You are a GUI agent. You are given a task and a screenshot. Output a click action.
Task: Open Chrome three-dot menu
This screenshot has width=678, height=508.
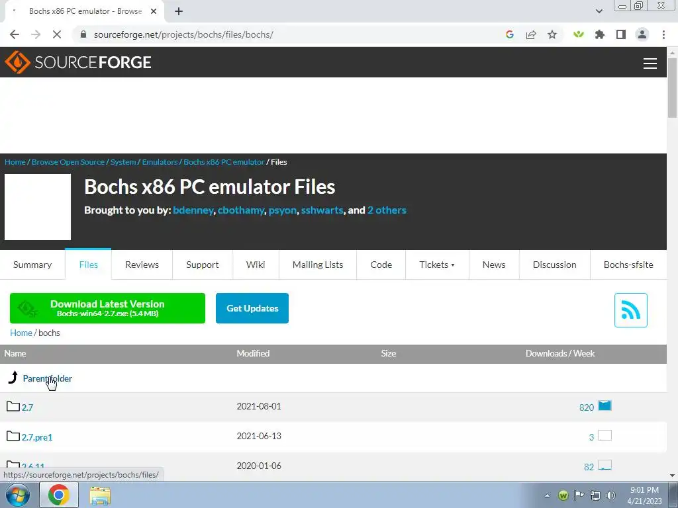click(x=663, y=34)
